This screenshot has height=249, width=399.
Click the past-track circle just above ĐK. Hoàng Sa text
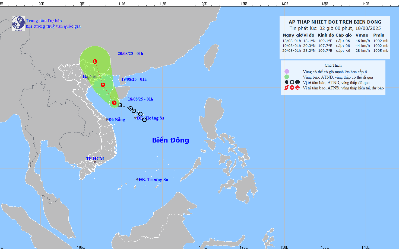[140, 114]
